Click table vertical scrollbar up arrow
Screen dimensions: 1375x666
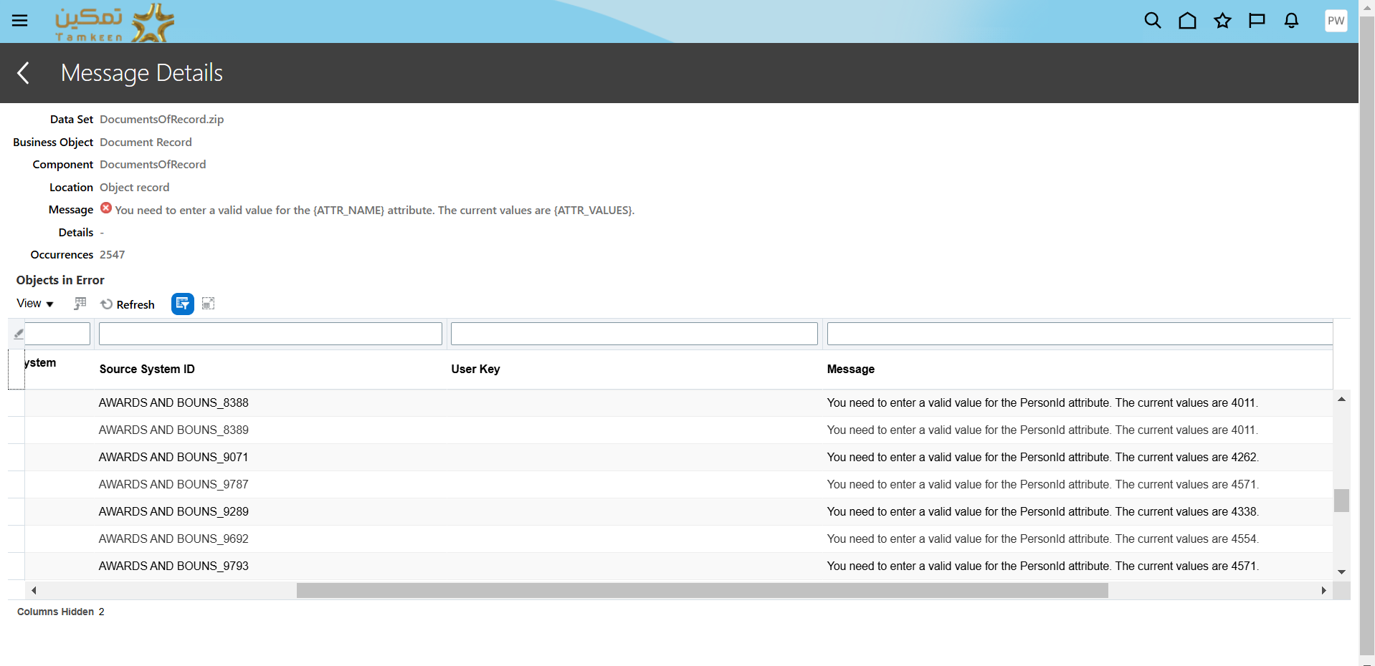(x=1341, y=399)
